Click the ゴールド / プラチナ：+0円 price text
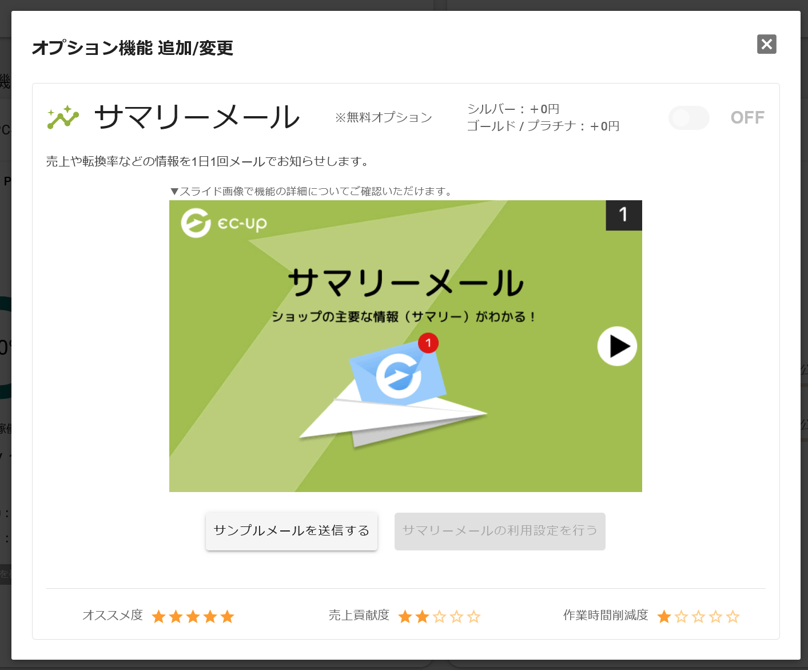Image resolution: width=808 pixels, height=670 pixels. coord(543,126)
